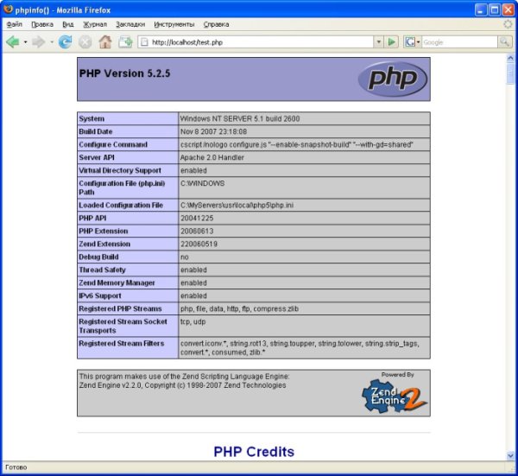This screenshot has width=518, height=476.
Task: Click the php logo image
Action: 393,79
